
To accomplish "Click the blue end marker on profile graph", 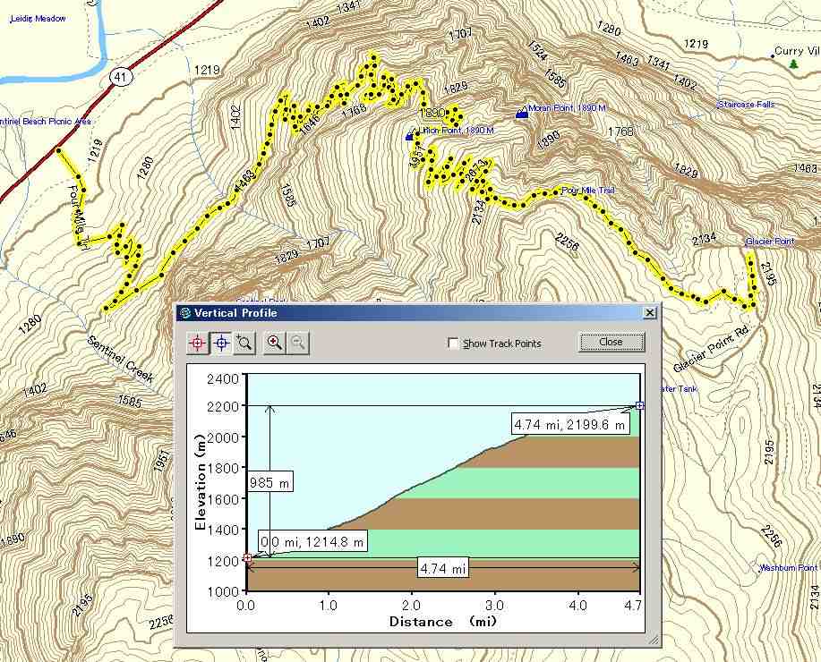I will click(x=639, y=406).
